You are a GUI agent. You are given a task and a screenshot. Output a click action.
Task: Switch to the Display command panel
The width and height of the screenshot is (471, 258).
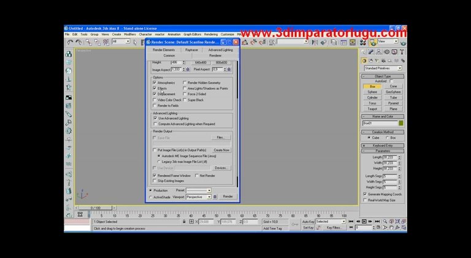coord(394,52)
